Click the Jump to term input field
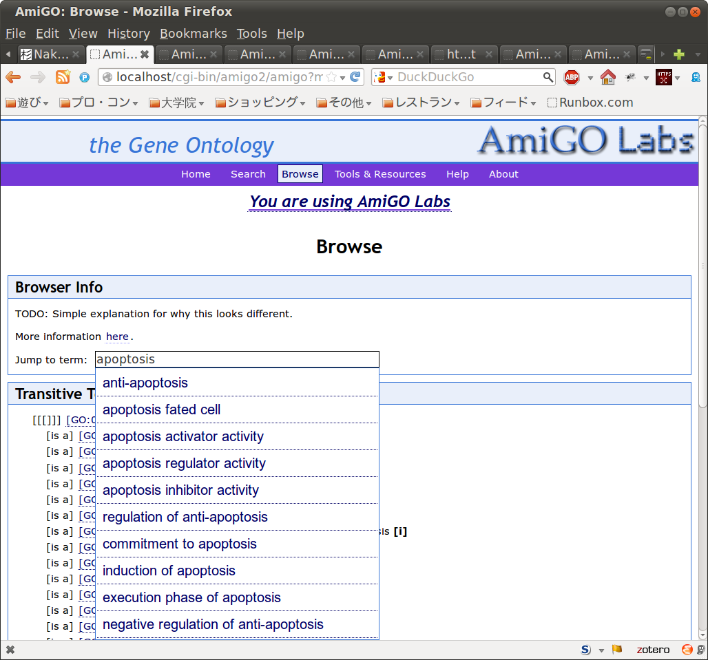The image size is (708, 660). point(237,359)
